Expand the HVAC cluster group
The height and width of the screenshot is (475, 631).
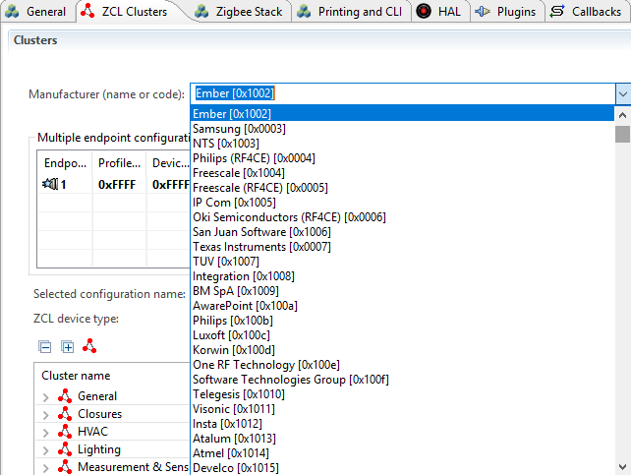[46, 433]
